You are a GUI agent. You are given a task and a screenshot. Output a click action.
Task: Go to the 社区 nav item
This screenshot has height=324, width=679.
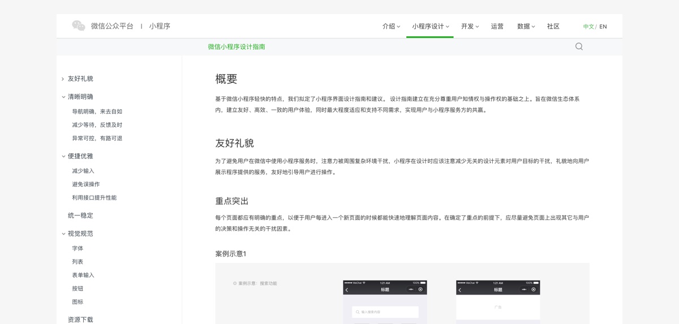(553, 26)
